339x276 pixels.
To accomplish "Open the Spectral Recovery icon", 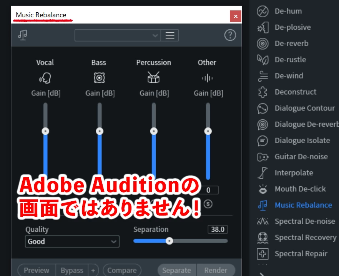I will coord(263,238).
